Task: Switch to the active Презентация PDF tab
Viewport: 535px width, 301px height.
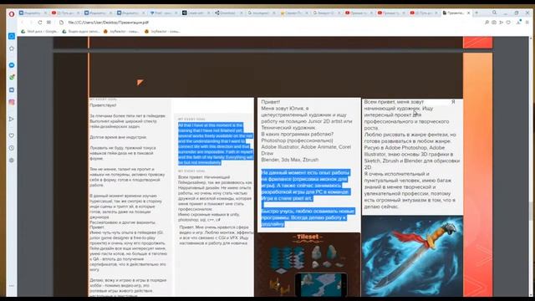Action: click(456, 13)
